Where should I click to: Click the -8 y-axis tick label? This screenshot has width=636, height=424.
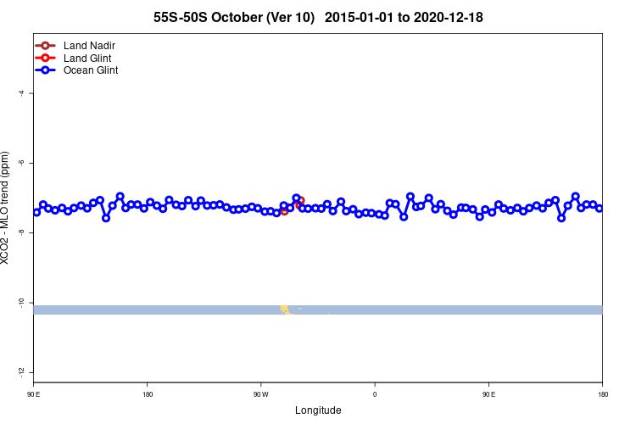(21, 232)
